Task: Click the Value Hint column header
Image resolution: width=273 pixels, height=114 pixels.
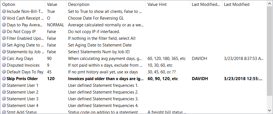Action: coord(167,4)
